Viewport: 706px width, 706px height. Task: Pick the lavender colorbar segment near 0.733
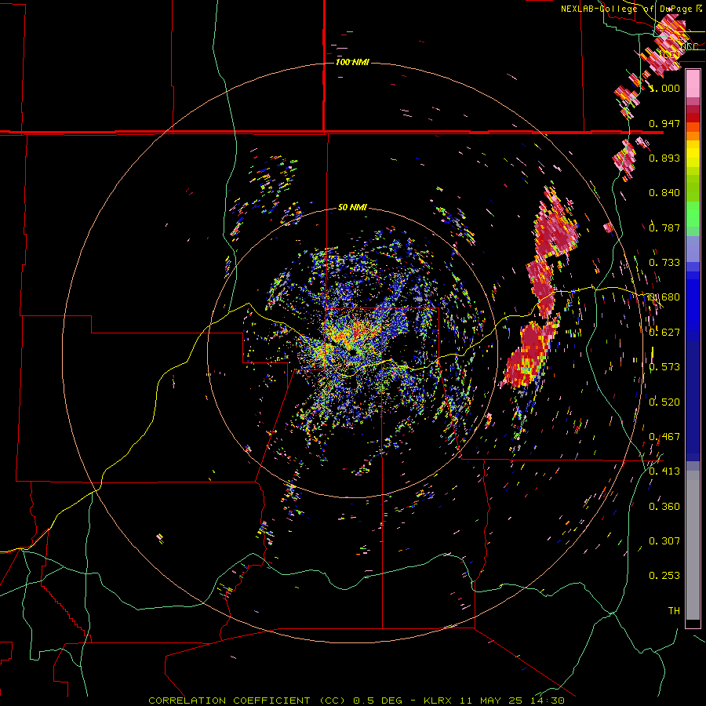[693, 249]
